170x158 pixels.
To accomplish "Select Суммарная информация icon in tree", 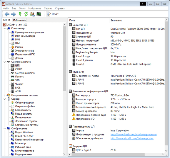I will pyautogui.click(x=13, y=32).
